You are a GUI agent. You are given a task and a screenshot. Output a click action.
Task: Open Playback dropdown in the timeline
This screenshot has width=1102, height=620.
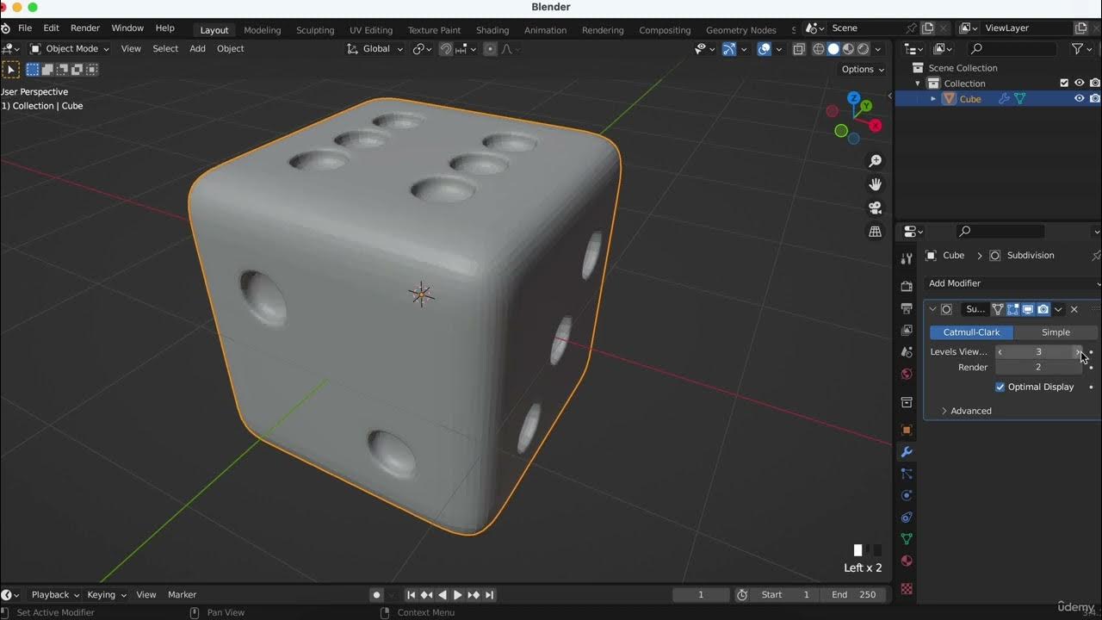(x=55, y=595)
